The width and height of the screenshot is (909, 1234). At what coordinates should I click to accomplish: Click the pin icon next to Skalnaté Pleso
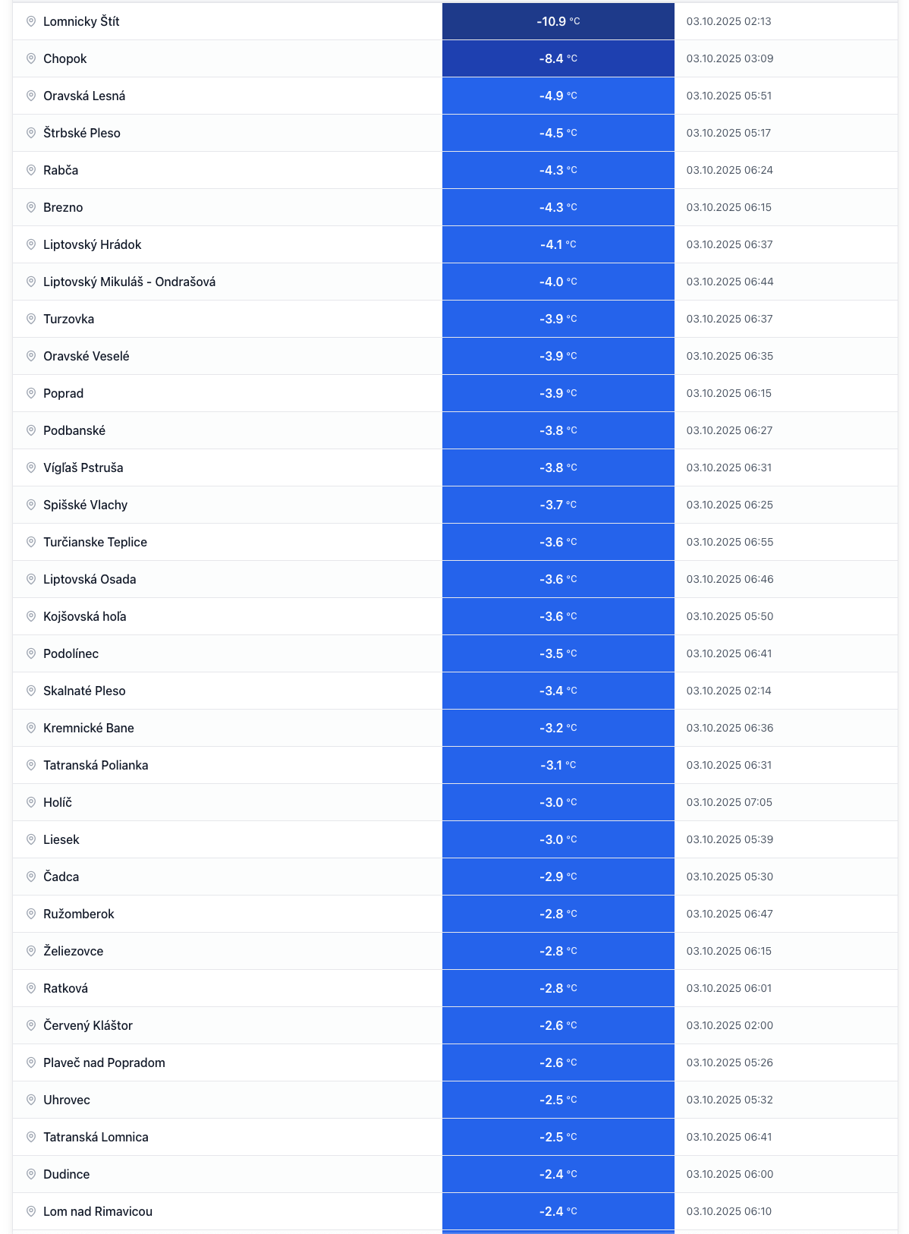tap(31, 691)
